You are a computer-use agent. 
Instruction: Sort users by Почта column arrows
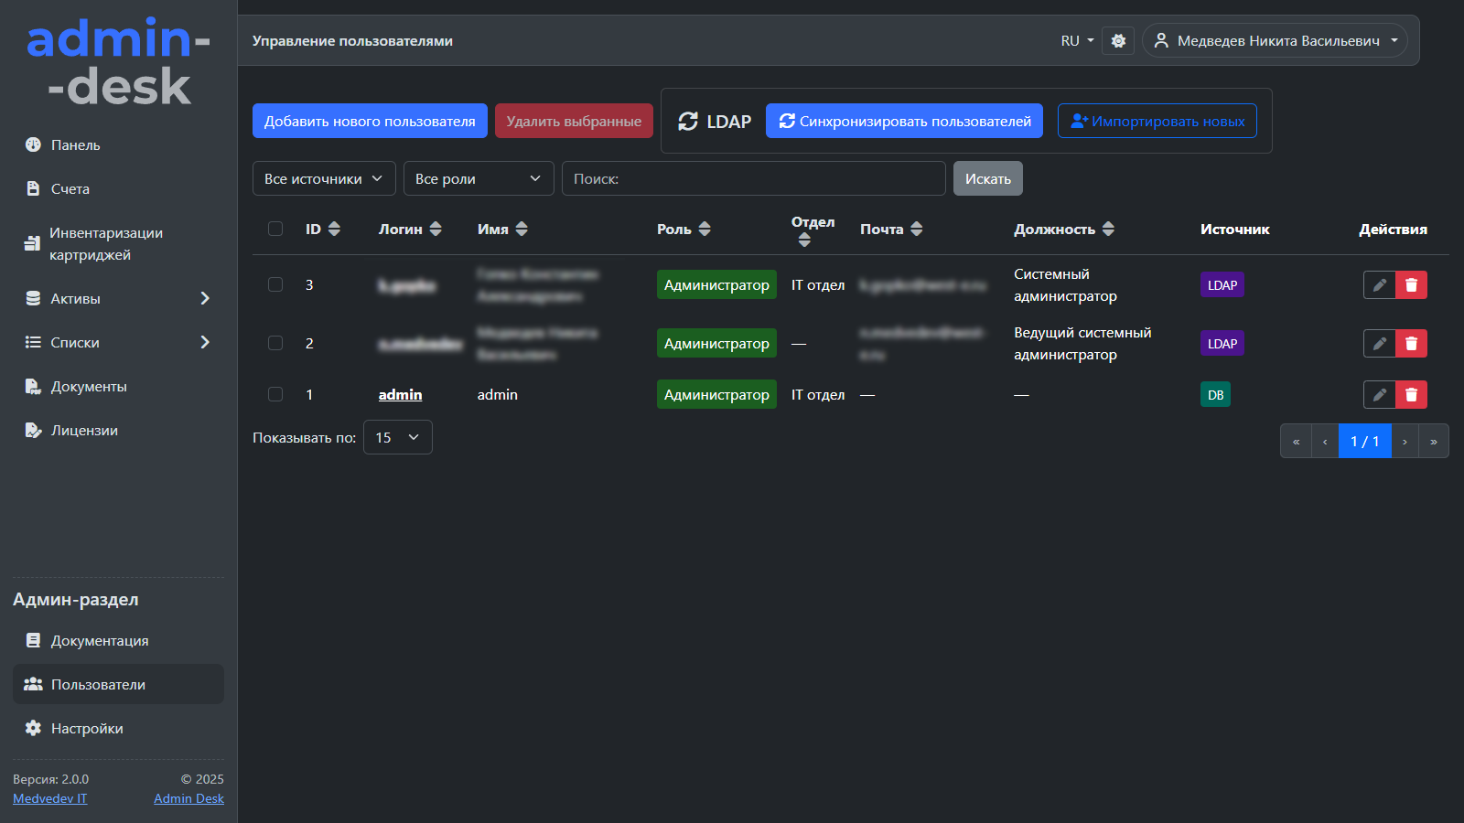916,230
